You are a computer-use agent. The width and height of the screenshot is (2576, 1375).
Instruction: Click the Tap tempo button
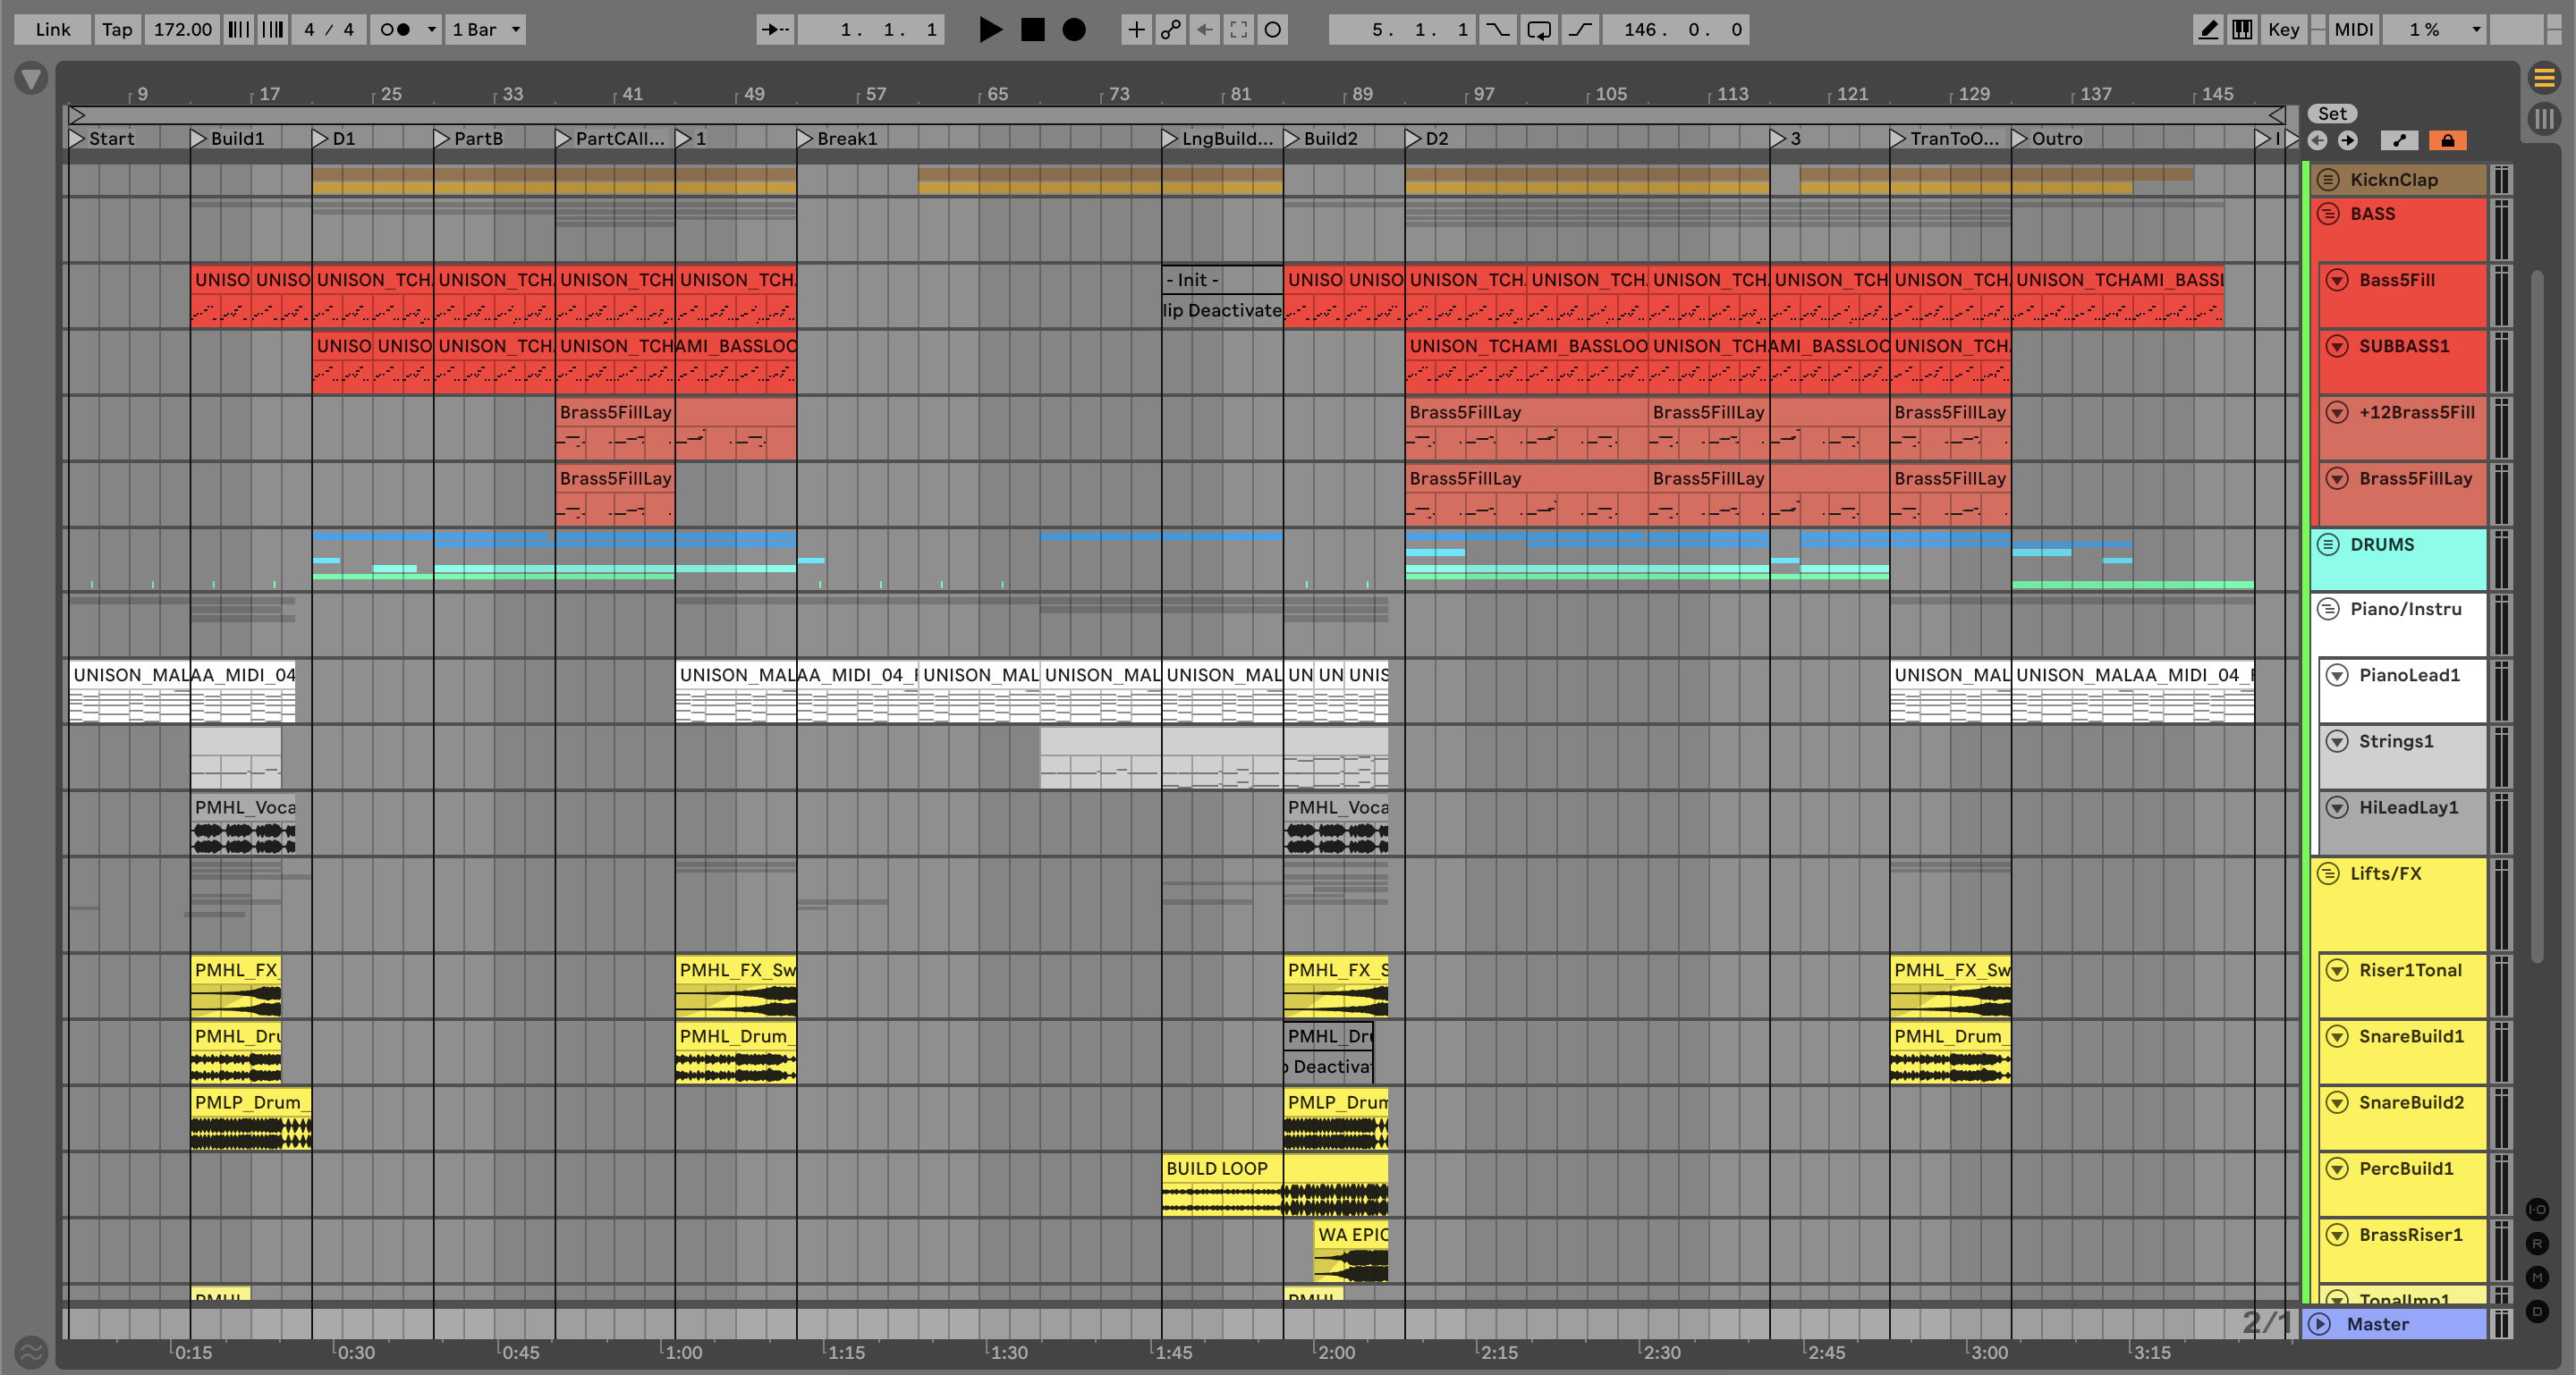[x=117, y=29]
